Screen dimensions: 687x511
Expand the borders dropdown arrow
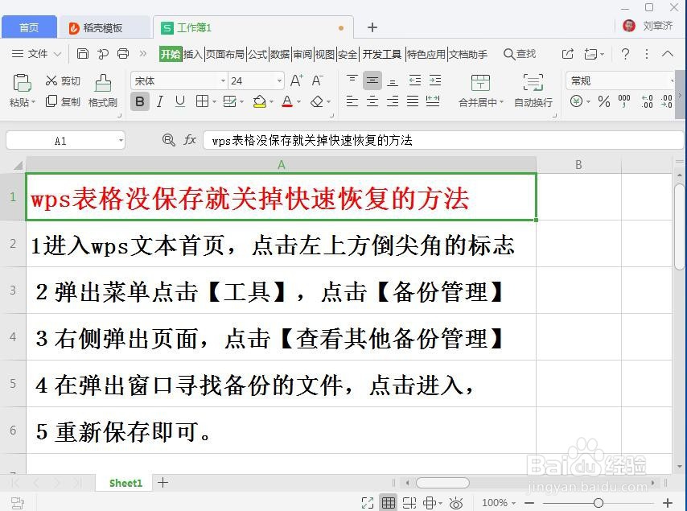point(214,102)
